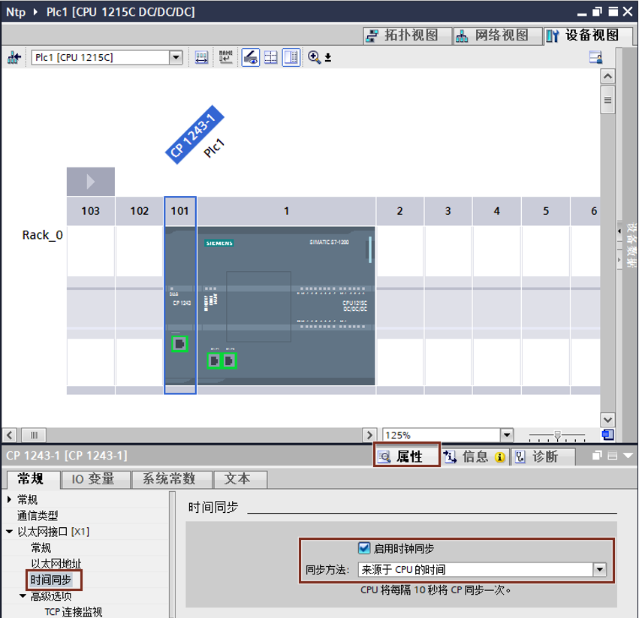639x618 pixels.
Task: Click the Rack_0 label
Action: 42,235
